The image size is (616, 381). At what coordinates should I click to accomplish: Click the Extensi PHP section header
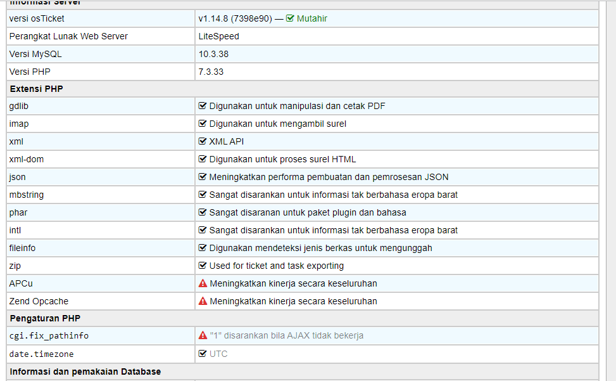point(36,89)
